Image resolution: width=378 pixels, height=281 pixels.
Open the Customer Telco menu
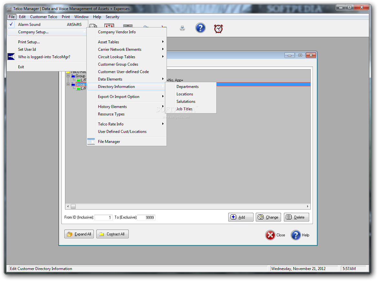click(44, 16)
